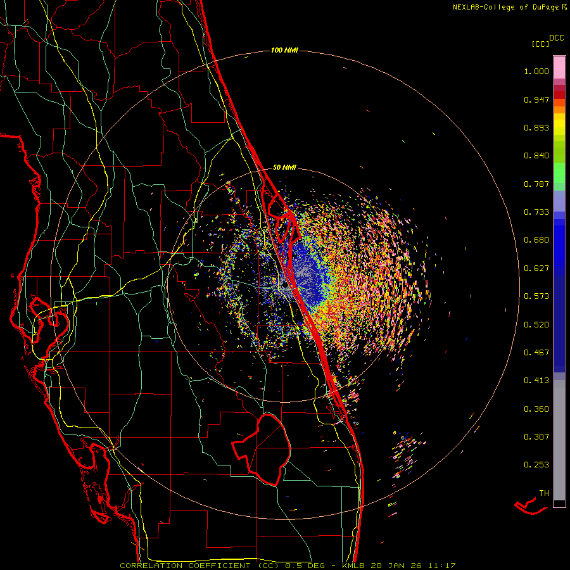Click the 0.787 scale value
Image resolution: width=570 pixels, height=570 pixels.
536,184
